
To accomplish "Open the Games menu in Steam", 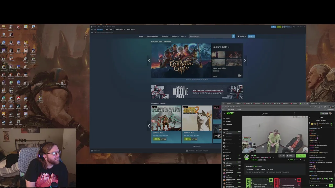I will tap(109, 27).
